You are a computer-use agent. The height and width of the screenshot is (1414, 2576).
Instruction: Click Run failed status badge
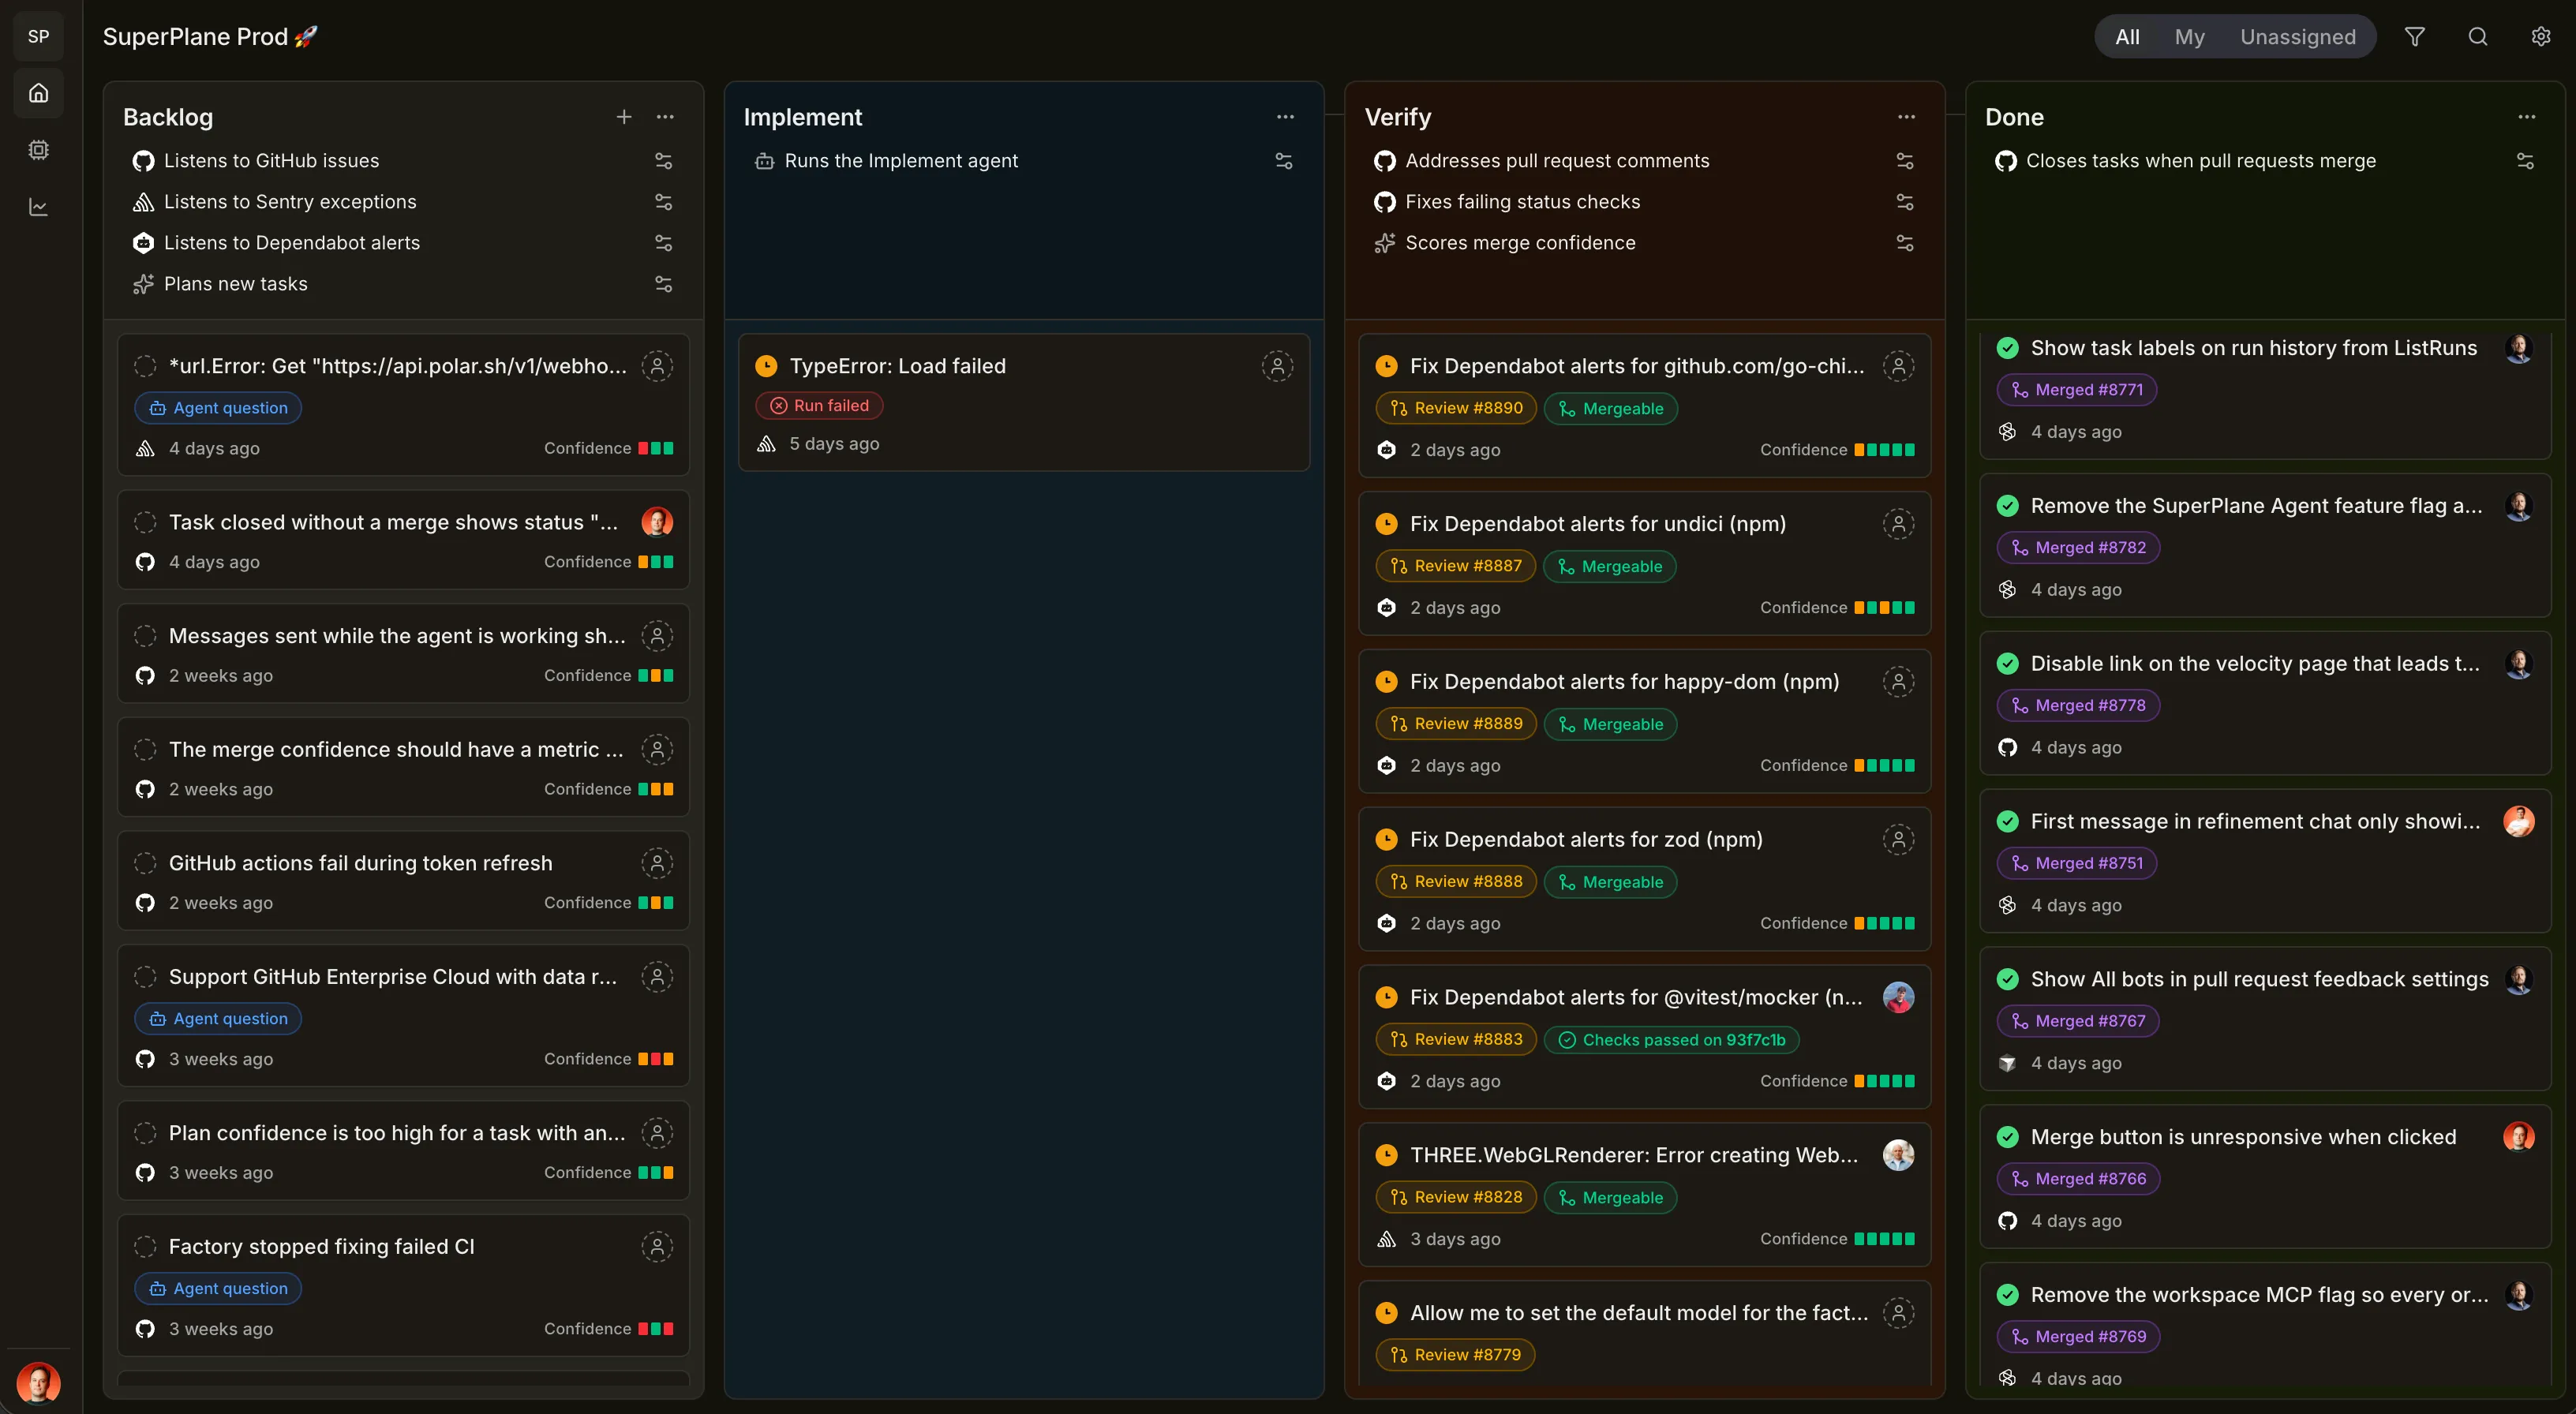coord(819,406)
